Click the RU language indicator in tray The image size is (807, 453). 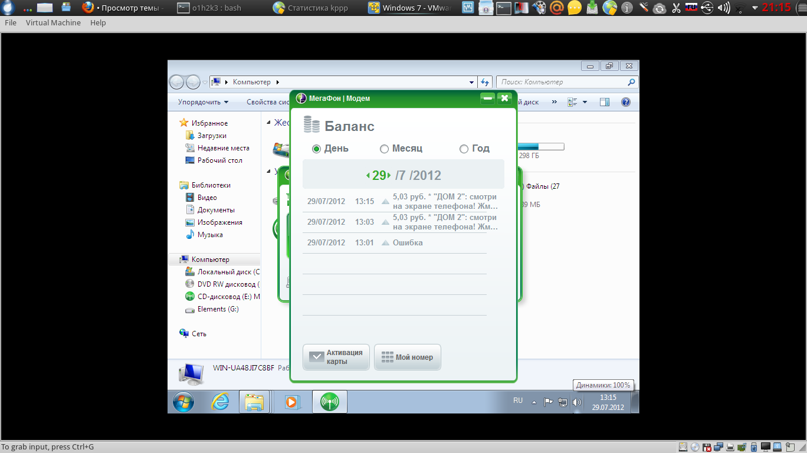pyautogui.click(x=518, y=401)
